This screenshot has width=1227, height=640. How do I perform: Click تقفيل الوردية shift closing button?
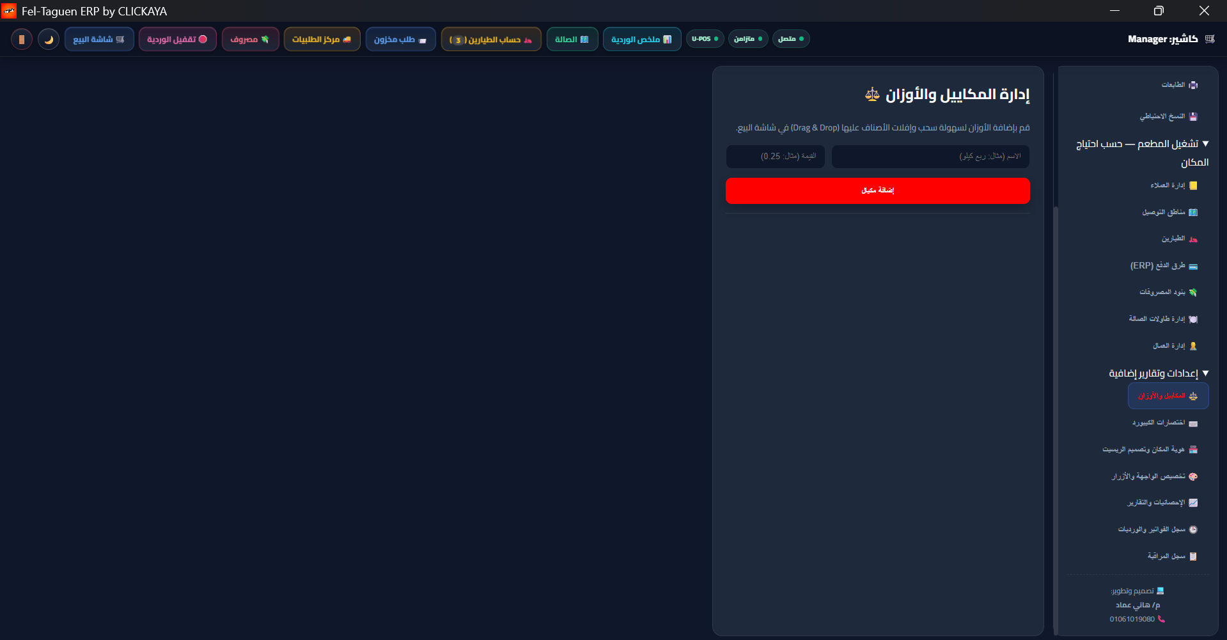(x=177, y=40)
